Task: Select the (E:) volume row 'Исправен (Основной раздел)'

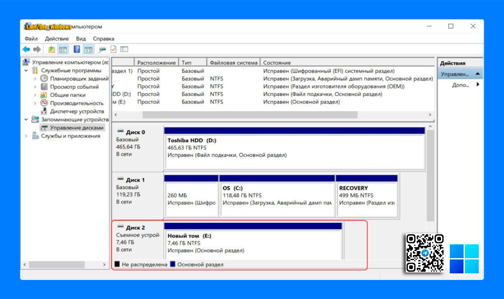Action: pos(273,102)
